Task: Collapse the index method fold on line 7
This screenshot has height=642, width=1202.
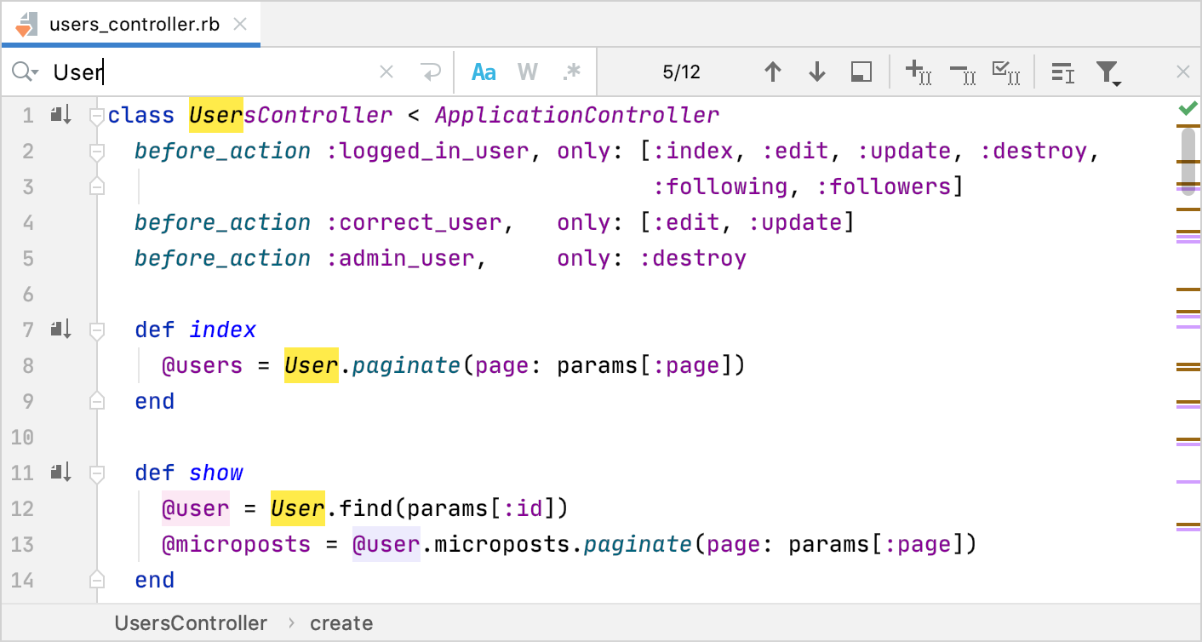Action: 96,330
